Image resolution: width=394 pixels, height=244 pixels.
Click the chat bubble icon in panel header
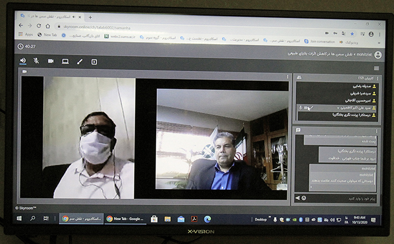point(298,130)
